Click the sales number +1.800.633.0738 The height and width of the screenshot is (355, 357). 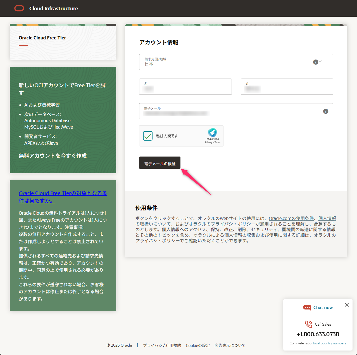(318, 334)
